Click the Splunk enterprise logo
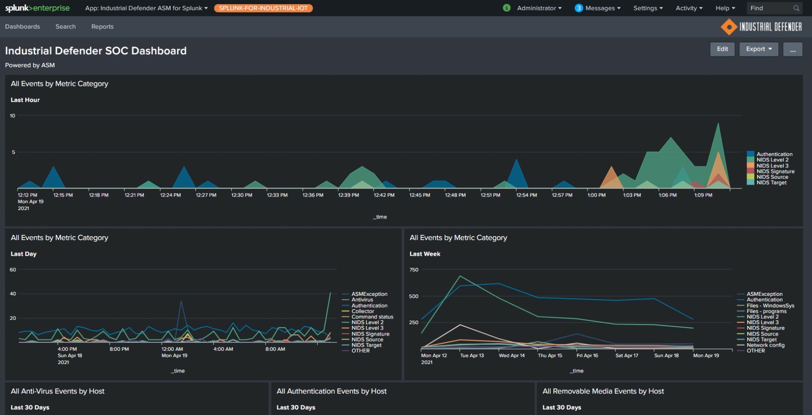812x415 pixels. [x=37, y=8]
